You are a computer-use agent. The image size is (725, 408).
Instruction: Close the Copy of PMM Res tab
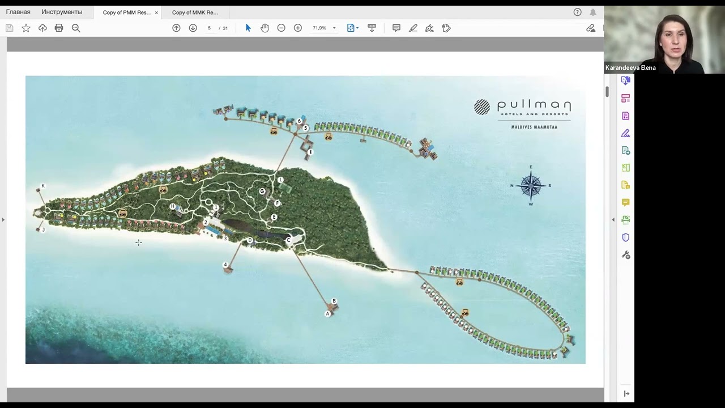156,12
